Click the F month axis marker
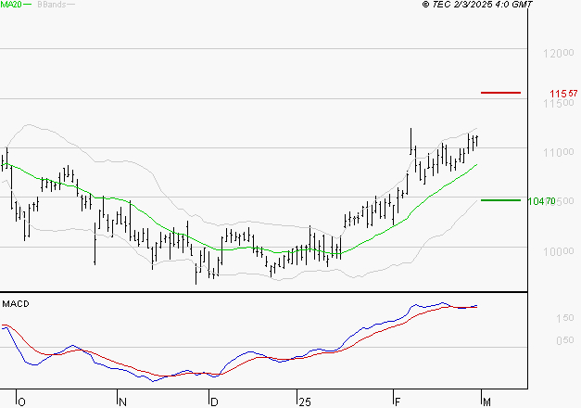Image resolution: width=581 pixels, height=408 pixels. tap(398, 402)
